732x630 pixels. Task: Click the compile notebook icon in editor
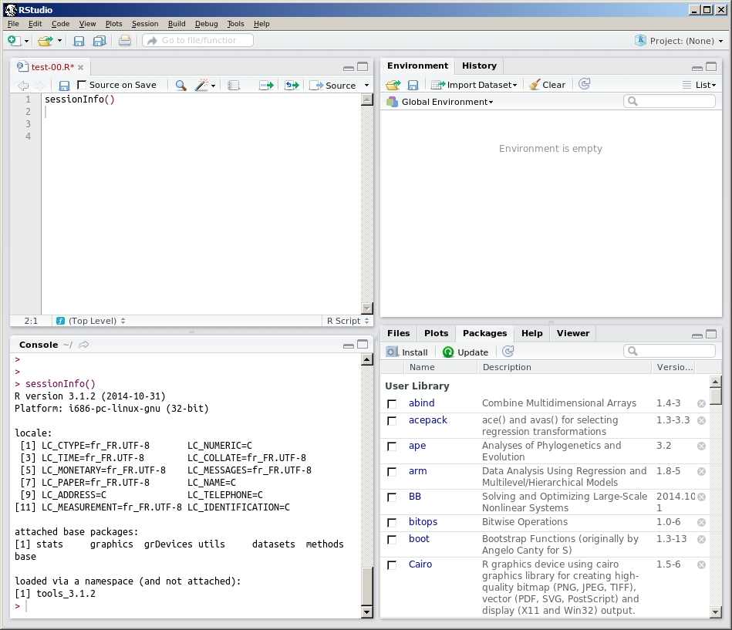(x=234, y=86)
